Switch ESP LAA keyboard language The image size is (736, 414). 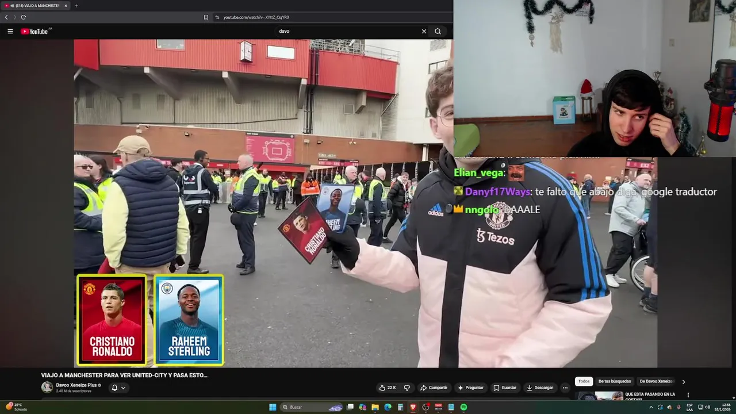point(689,407)
